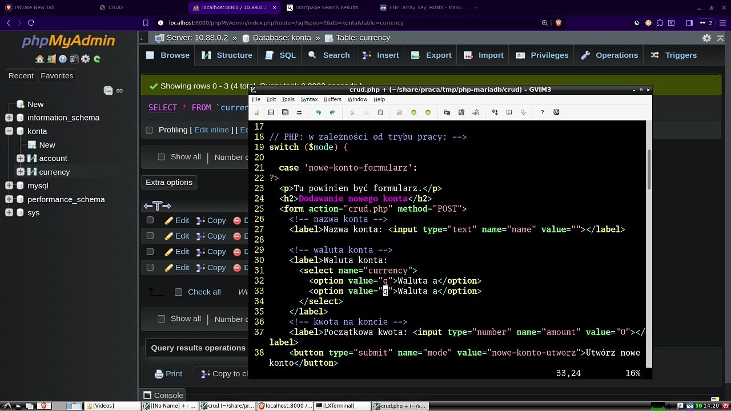
Task: Open phpMyAdmin page settings gear icon
Action: [707, 38]
